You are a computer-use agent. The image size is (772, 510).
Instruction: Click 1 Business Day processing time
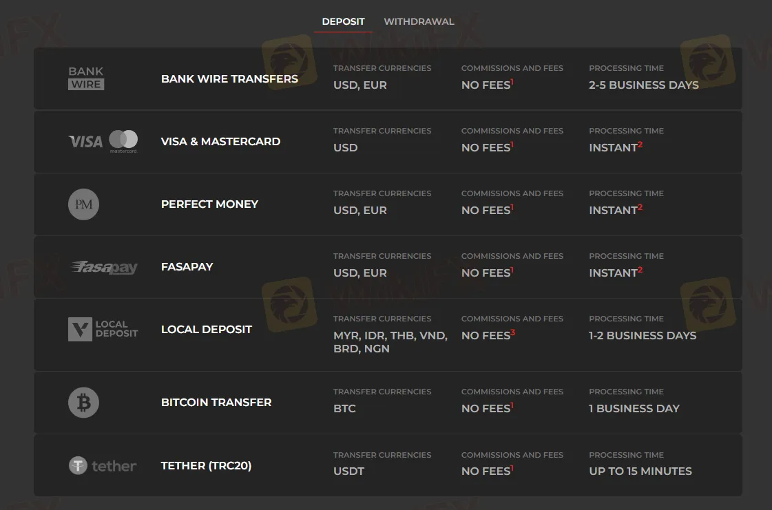tap(634, 409)
